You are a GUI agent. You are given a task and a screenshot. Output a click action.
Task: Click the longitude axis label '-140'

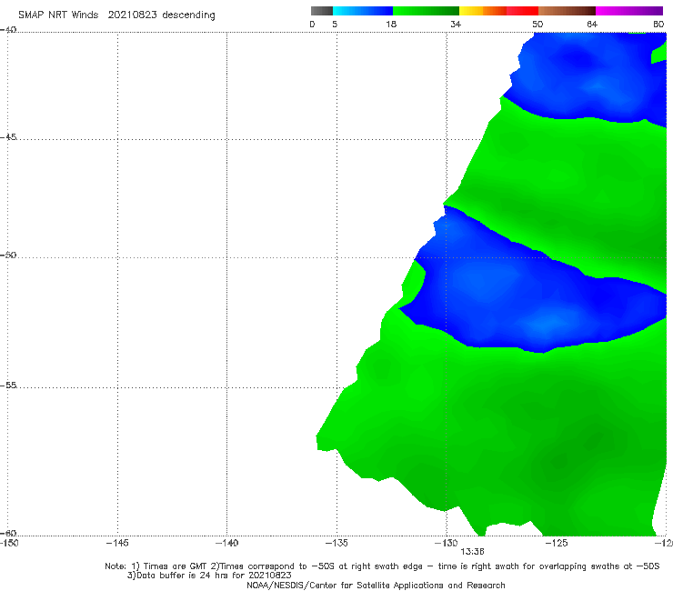tap(226, 543)
